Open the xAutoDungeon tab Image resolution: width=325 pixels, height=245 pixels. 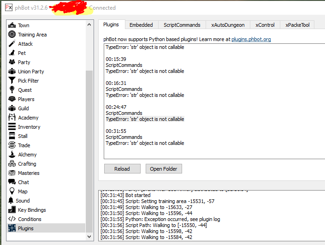228,25
